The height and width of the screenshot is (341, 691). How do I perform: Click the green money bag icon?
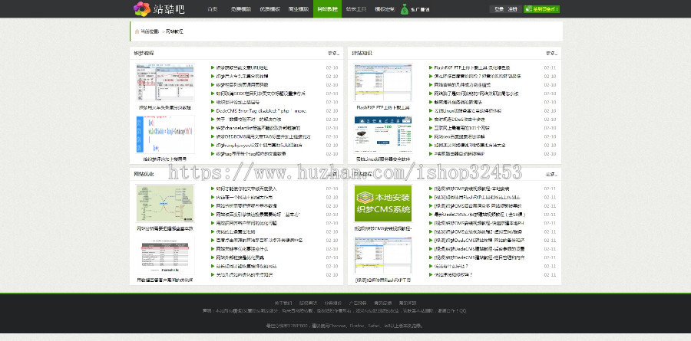click(x=404, y=8)
